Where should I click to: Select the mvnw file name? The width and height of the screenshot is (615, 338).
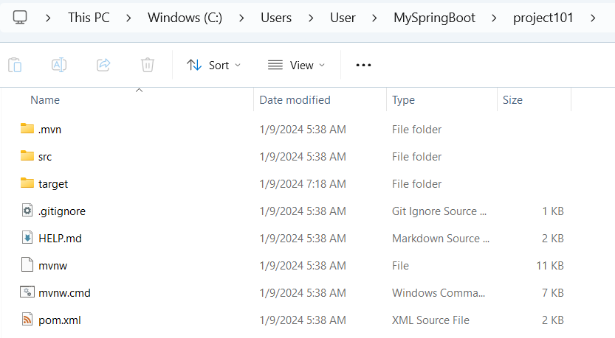click(53, 266)
